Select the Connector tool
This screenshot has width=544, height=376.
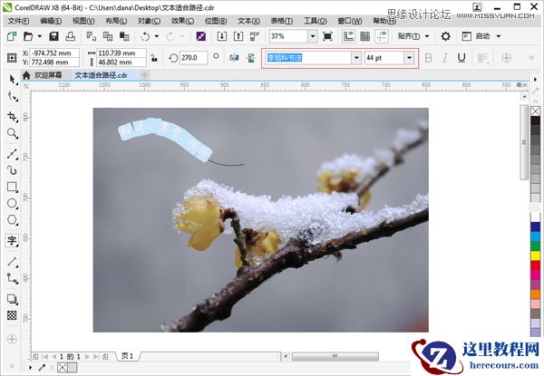click(12, 278)
